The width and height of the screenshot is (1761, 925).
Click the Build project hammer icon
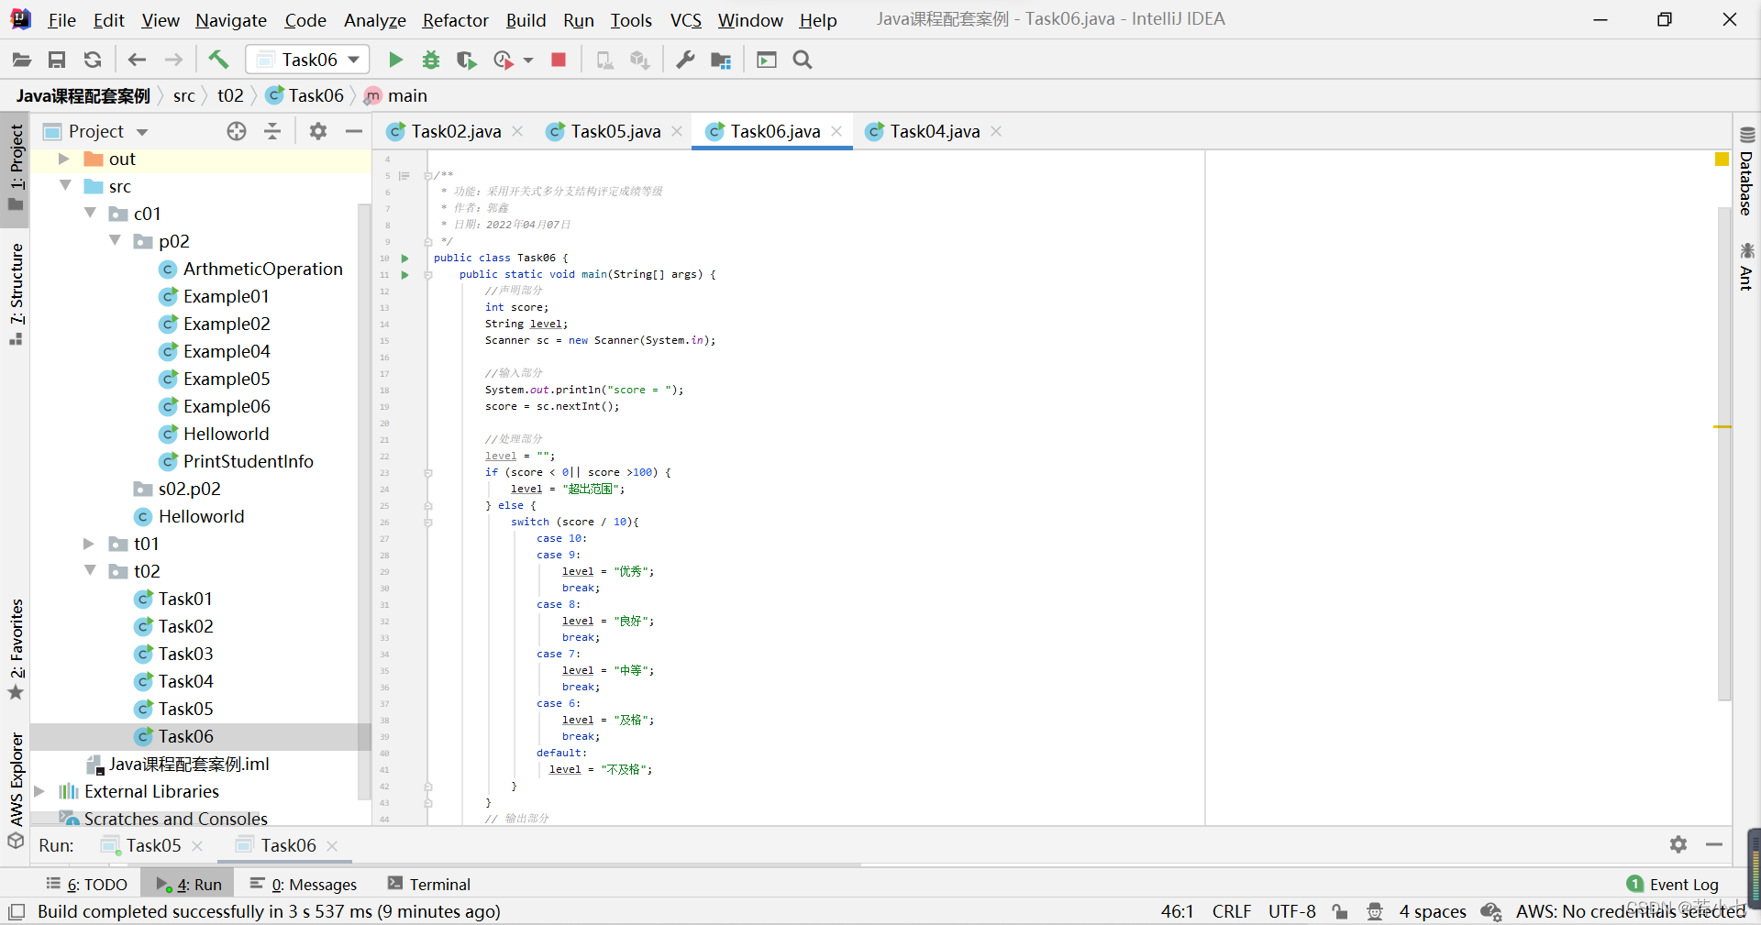tap(218, 60)
